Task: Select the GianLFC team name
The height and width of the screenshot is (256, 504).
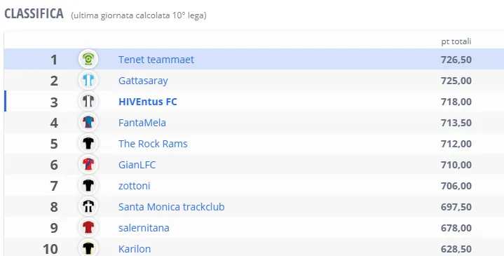Action: pyautogui.click(x=137, y=165)
